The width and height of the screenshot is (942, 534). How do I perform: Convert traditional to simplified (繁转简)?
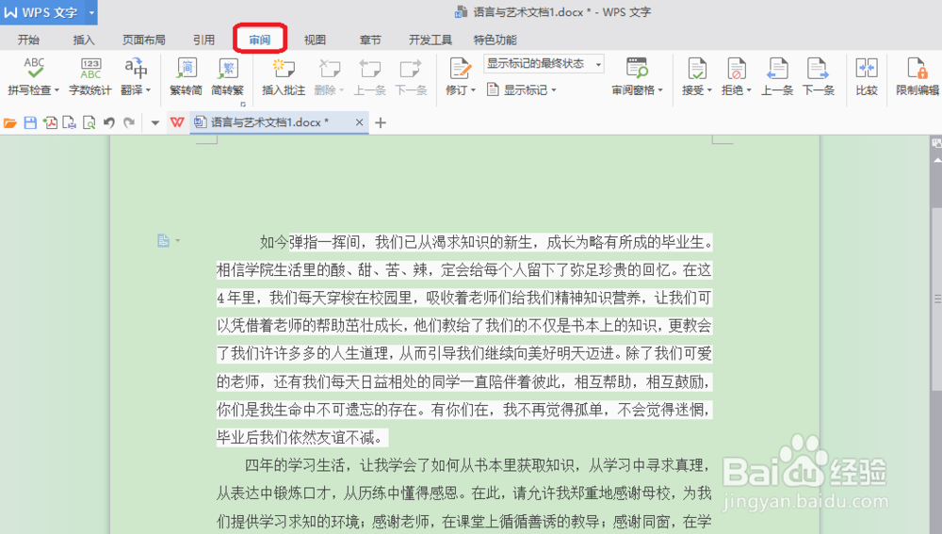[x=187, y=75]
